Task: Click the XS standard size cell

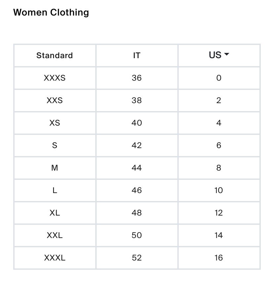Action: (x=55, y=123)
